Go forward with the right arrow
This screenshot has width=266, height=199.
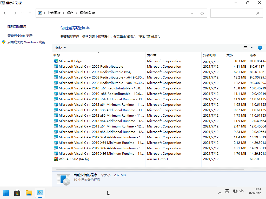point(15,13)
